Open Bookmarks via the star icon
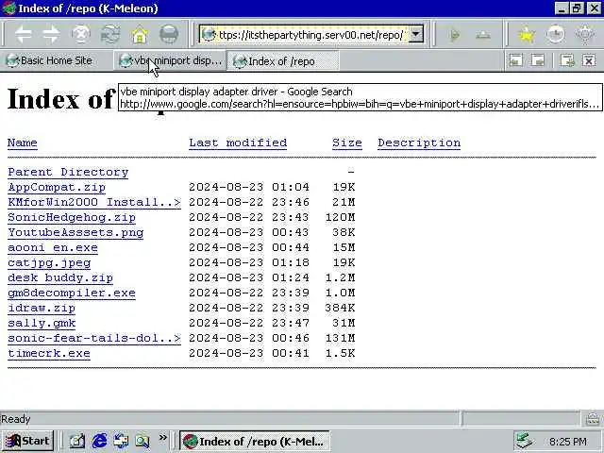 (x=527, y=36)
